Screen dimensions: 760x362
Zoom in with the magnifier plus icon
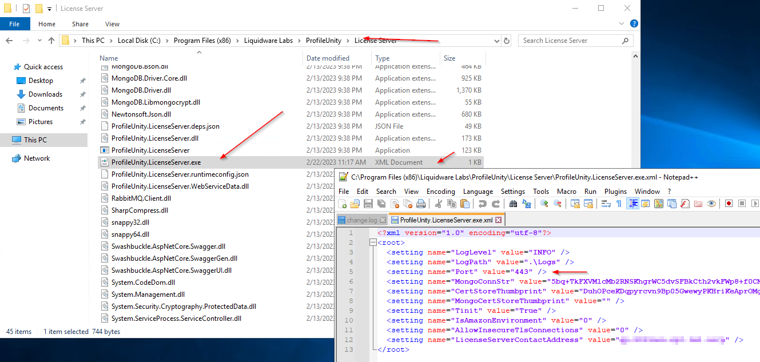pyautogui.click(x=544, y=204)
